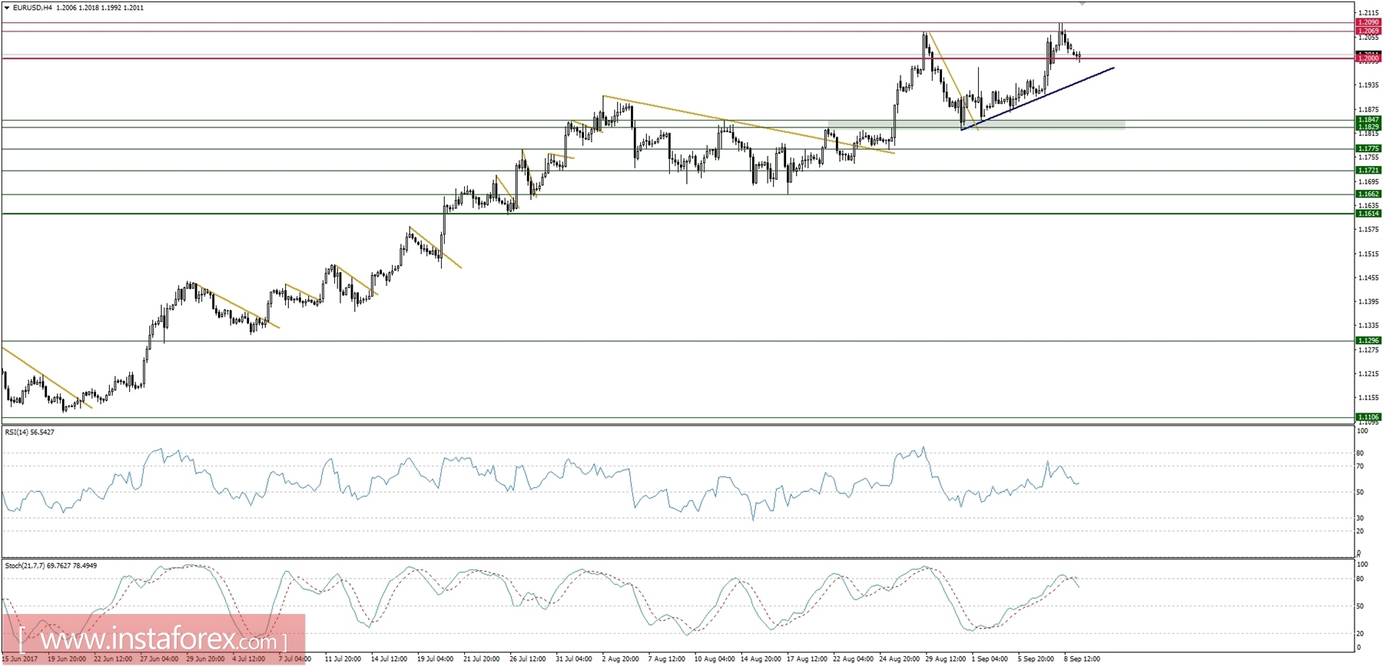Click the green 1.1106 support level label
This screenshot has width=1383, height=667.
(x=1368, y=416)
